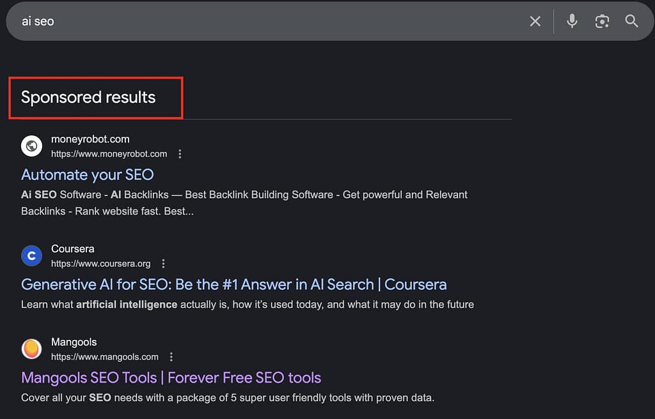
Task: Start voice search with microphone icon
Action: [x=572, y=21]
